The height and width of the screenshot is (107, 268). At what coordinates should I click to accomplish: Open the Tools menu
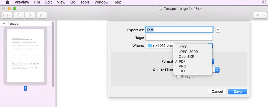85,2
